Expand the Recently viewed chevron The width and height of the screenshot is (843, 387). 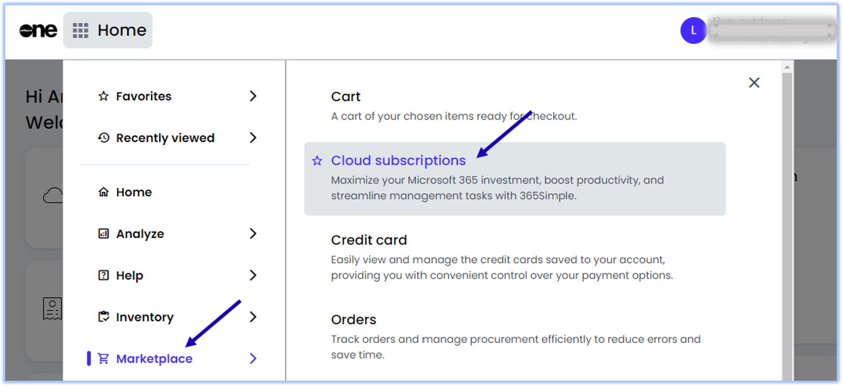[x=253, y=138]
